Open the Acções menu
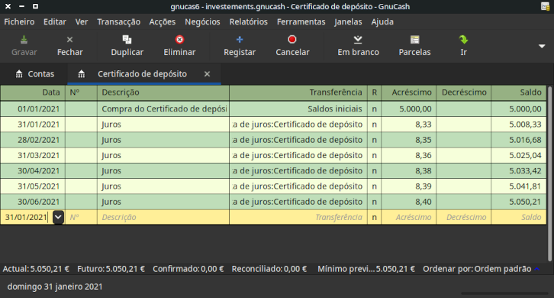The image size is (554, 298). 163,22
